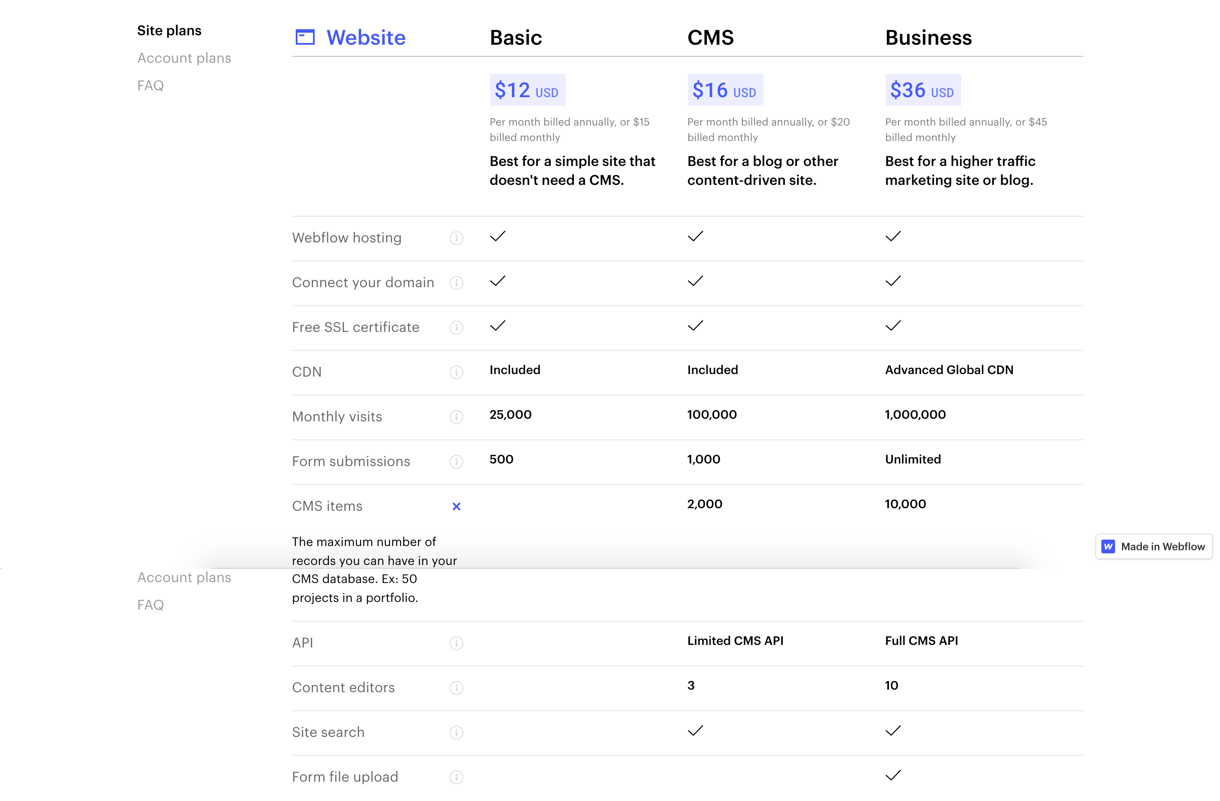Click the Made in Webflow badge
Screen dimensions: 1220x801
point(1154,546)
